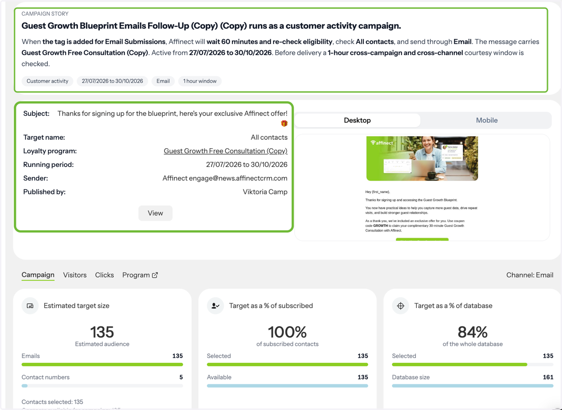Click the 27/07/2026 to 30/10/2026 chip
The height and width of the screenshot is (410, 562).
point(112,81)
